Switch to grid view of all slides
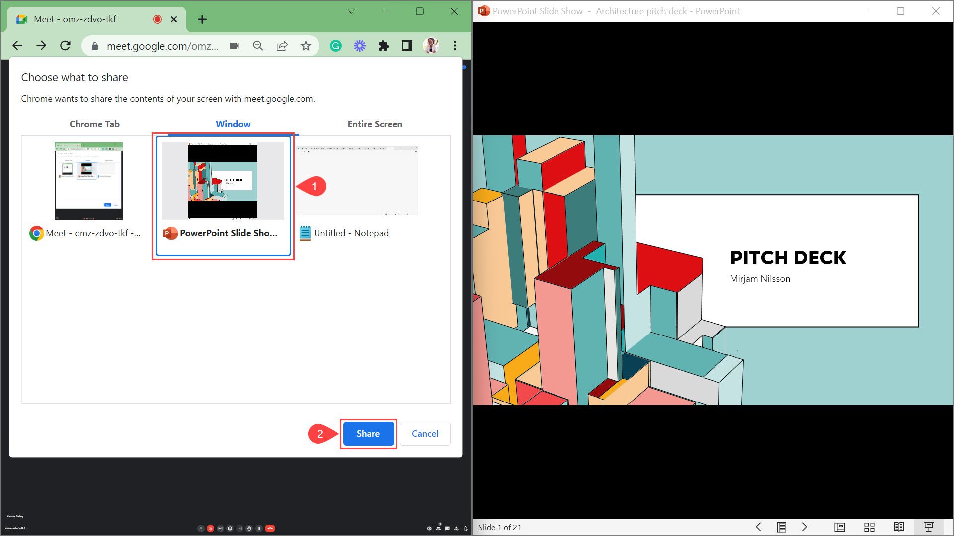954x536 pixels. (869, 527)
